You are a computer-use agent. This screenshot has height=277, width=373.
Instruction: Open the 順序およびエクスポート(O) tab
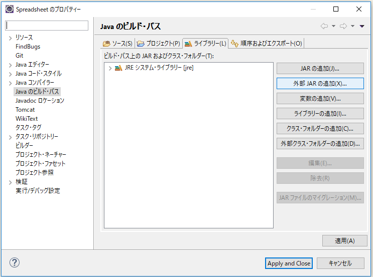point(267,44)
